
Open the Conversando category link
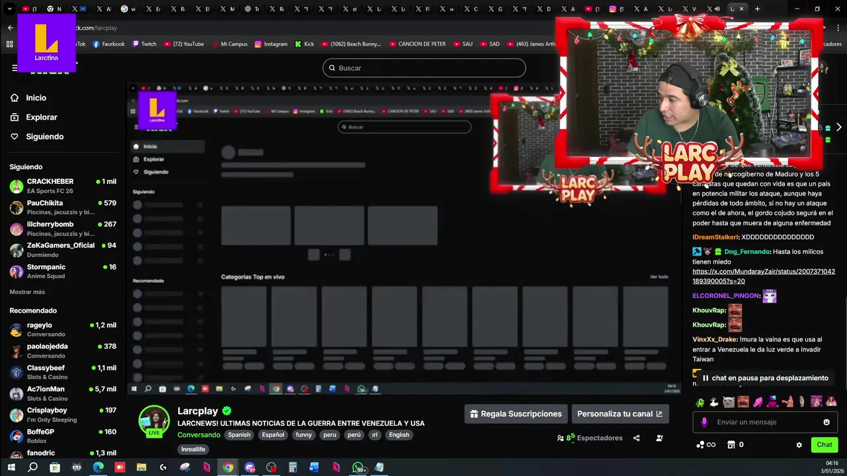point(199,434)
